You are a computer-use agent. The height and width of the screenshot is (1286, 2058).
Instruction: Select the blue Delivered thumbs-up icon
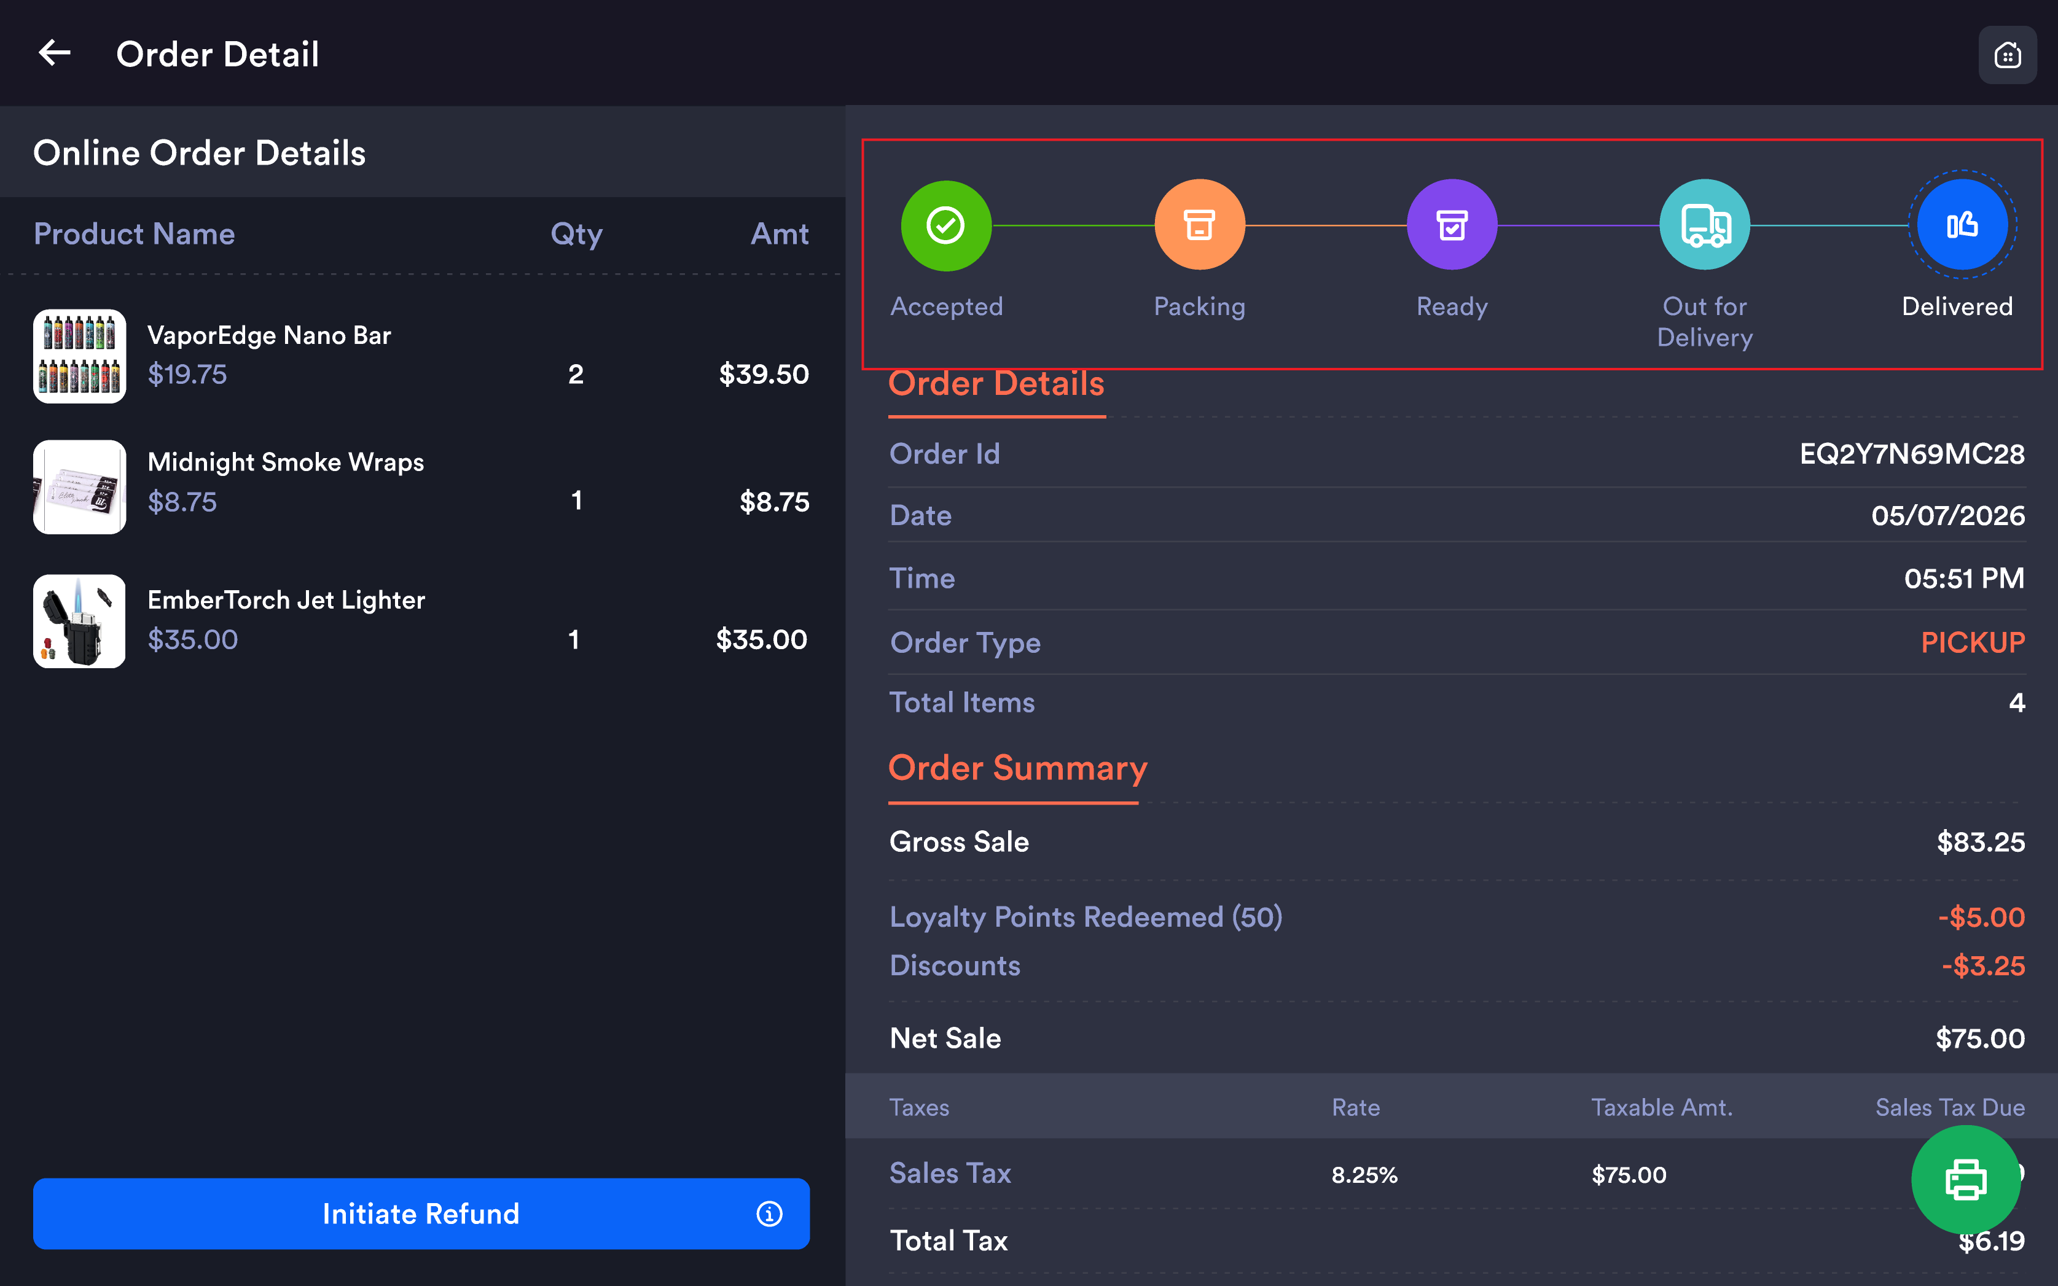tap(1962, 225)
